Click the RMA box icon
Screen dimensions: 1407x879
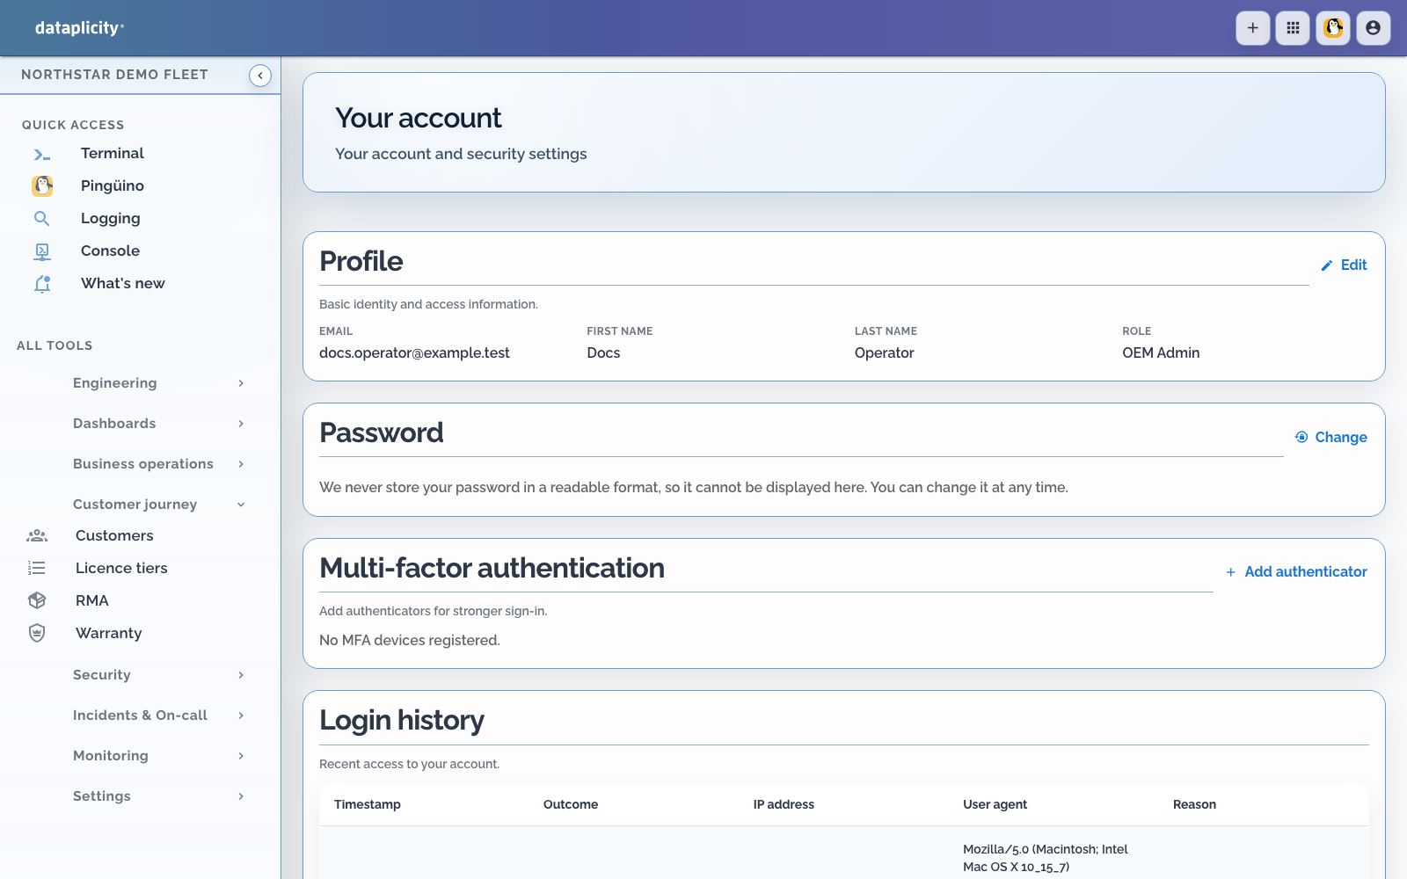click(x=37, y=600)
